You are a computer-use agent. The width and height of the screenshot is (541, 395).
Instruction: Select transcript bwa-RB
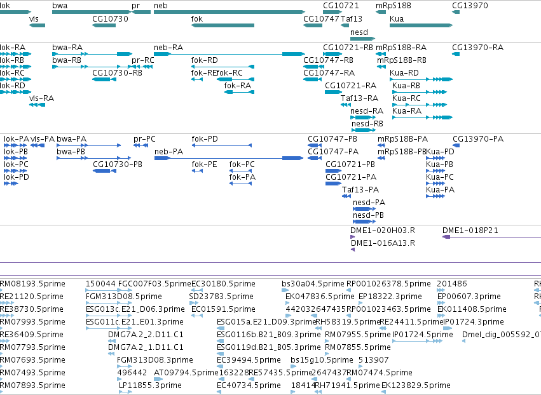pos(92,67)
